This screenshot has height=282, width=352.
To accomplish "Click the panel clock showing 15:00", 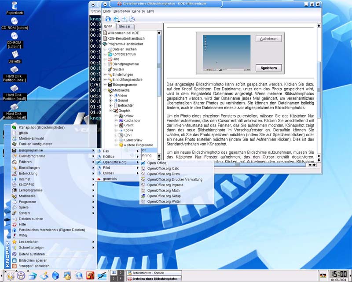I will click(339, 275).
